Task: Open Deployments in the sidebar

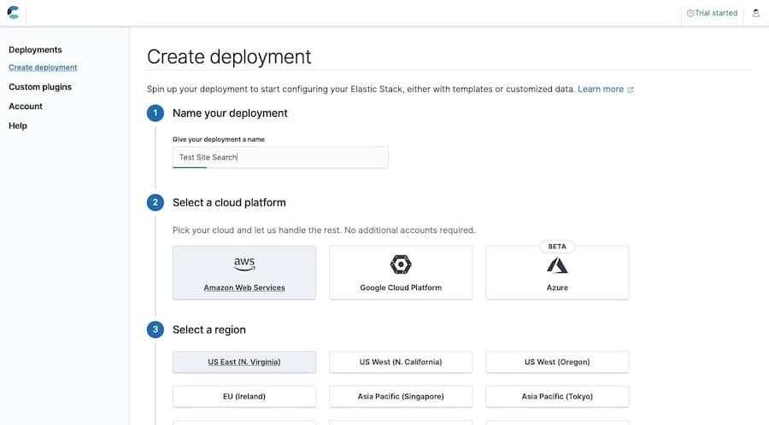Action: 35,49
